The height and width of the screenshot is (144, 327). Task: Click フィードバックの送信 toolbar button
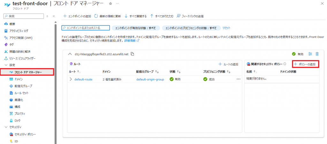(190, 16)
